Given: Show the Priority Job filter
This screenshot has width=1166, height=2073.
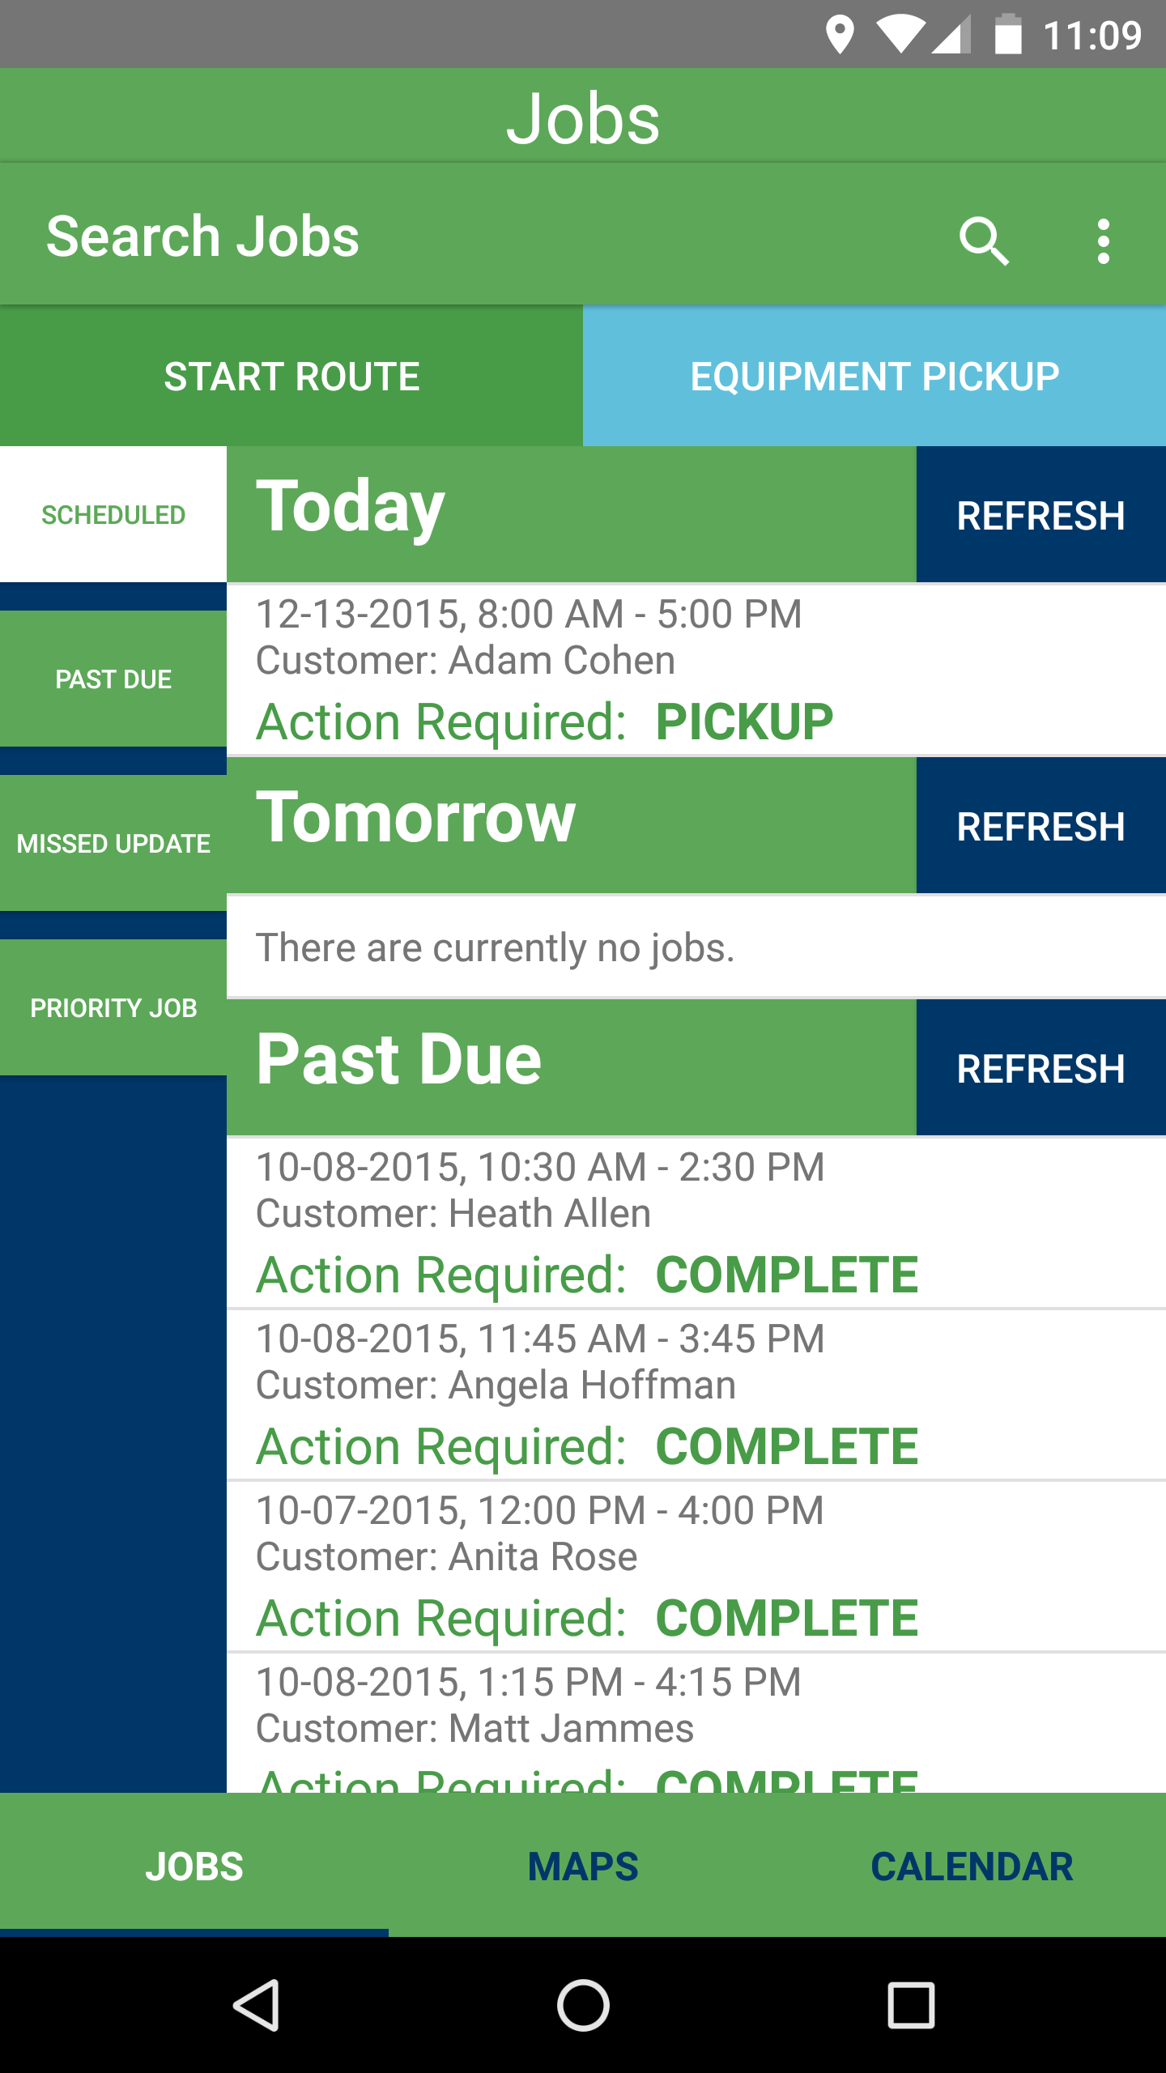Looking at the screenshot, I should (113, 1007).
